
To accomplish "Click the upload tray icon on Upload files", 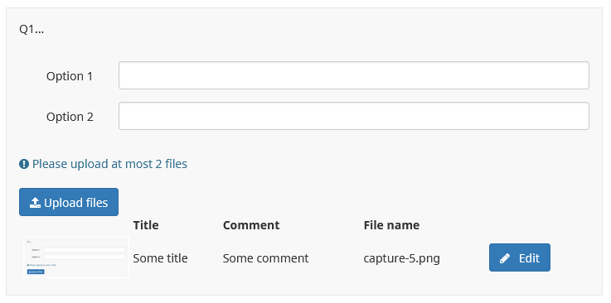I will coord(35,203).
